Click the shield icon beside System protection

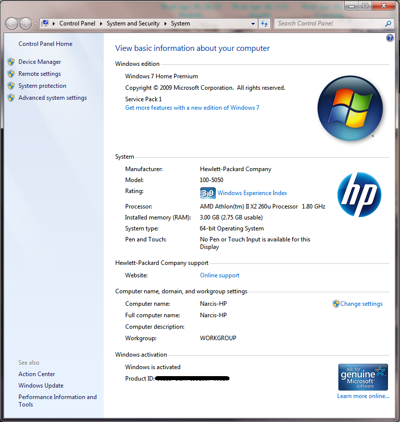11,86
